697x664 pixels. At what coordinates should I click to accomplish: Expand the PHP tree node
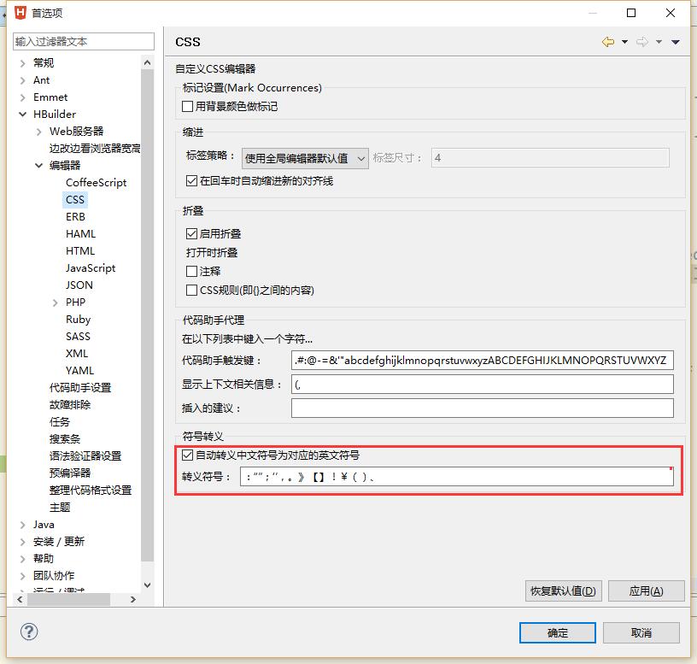56,303
